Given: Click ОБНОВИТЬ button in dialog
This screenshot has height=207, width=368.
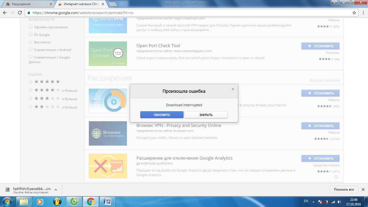Looking at the screenshot, I should 162,115.
